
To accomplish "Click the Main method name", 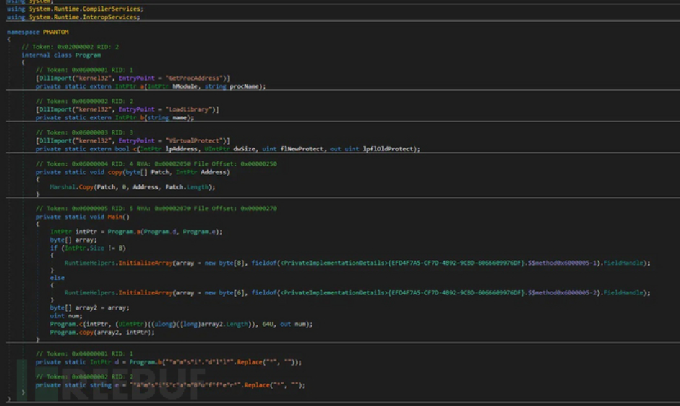I will [x=115, y=217].
